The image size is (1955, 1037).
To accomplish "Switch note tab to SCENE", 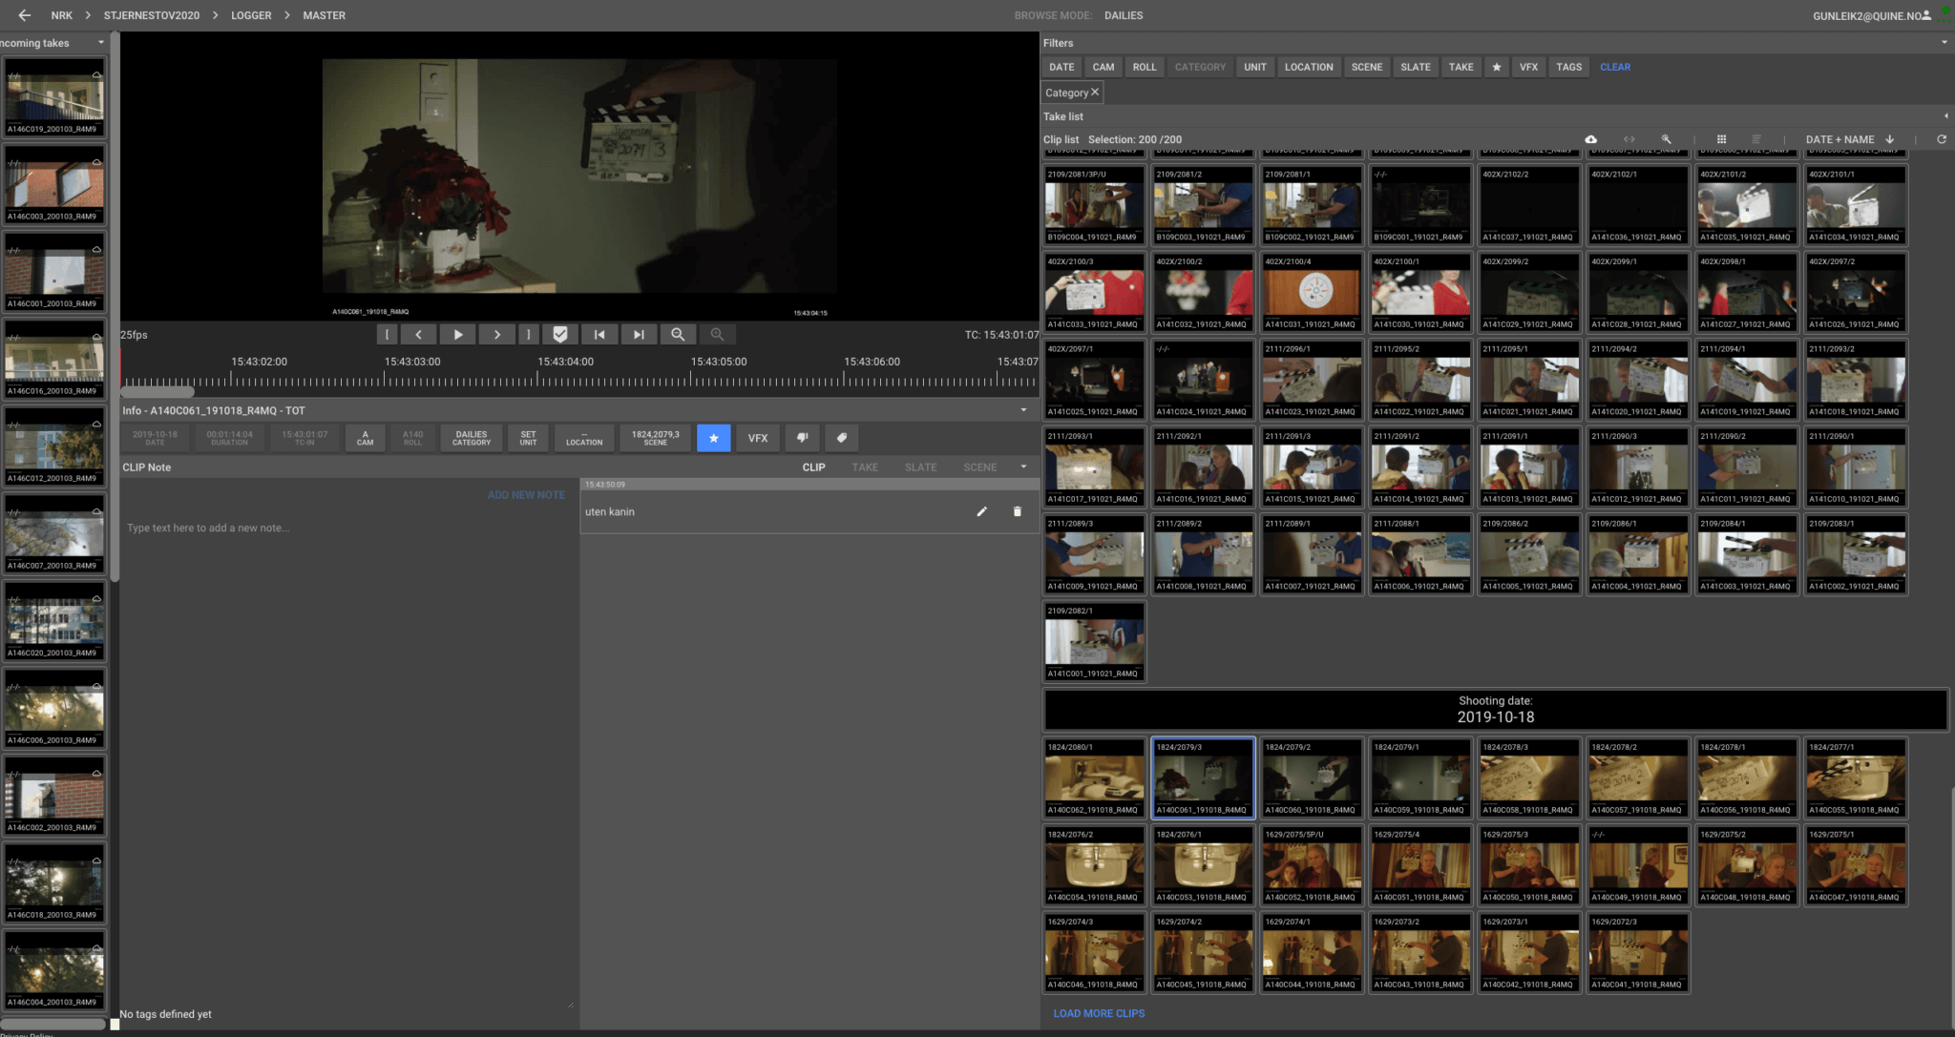I will coord(979,467).
